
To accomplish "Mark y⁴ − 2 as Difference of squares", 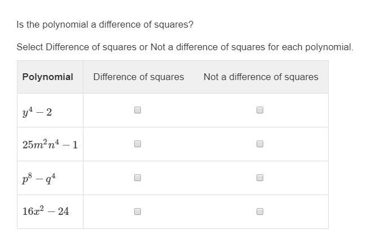I will [138, 111].
